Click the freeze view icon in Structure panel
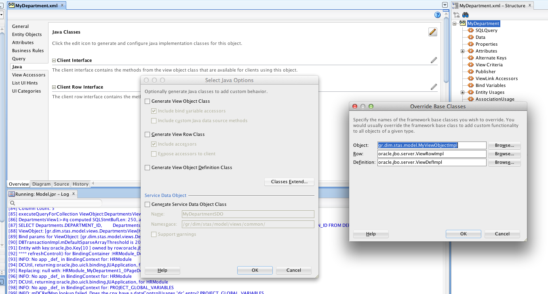 (455, 15)
